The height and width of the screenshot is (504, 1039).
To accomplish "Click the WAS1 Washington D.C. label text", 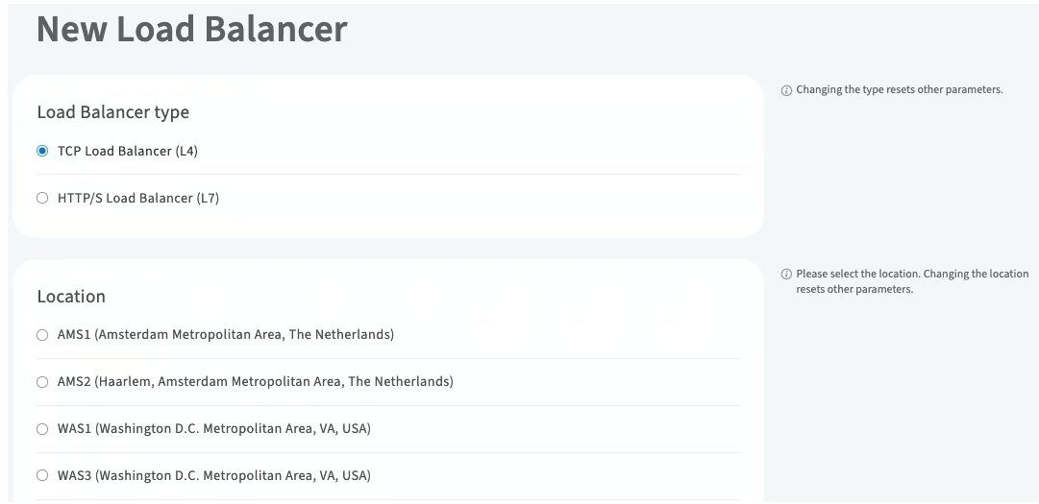I will click(213, 429).
